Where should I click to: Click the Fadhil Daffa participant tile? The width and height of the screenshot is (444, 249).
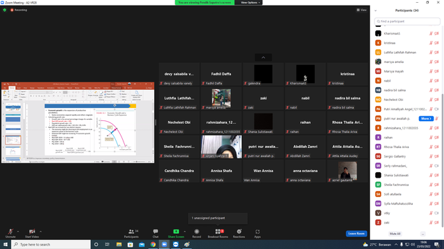click(x=221, y=74)
